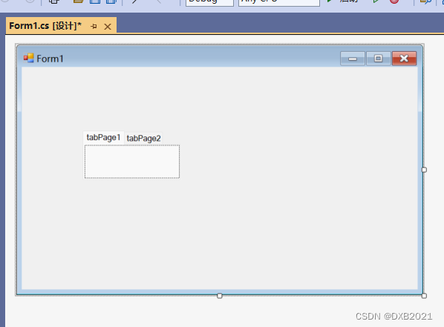Click the bottom-edge sizing handle of Form1
Image resolution: width=444 pixels, height=327 pixels.
(x=220, y=296)
